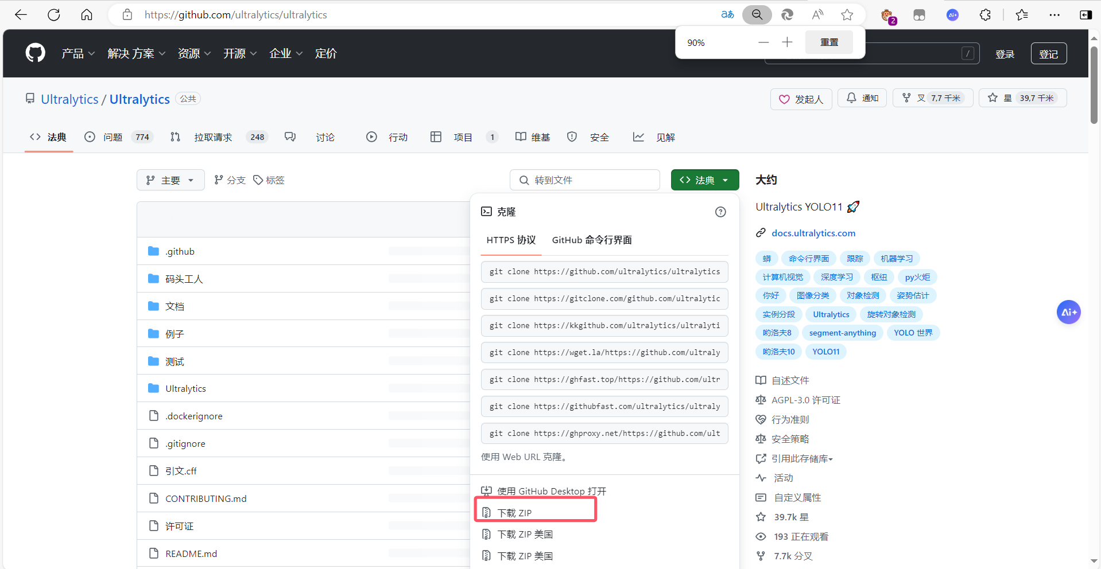View tags via 标签 link
The image size is (1101, 569).
(269, 180)
